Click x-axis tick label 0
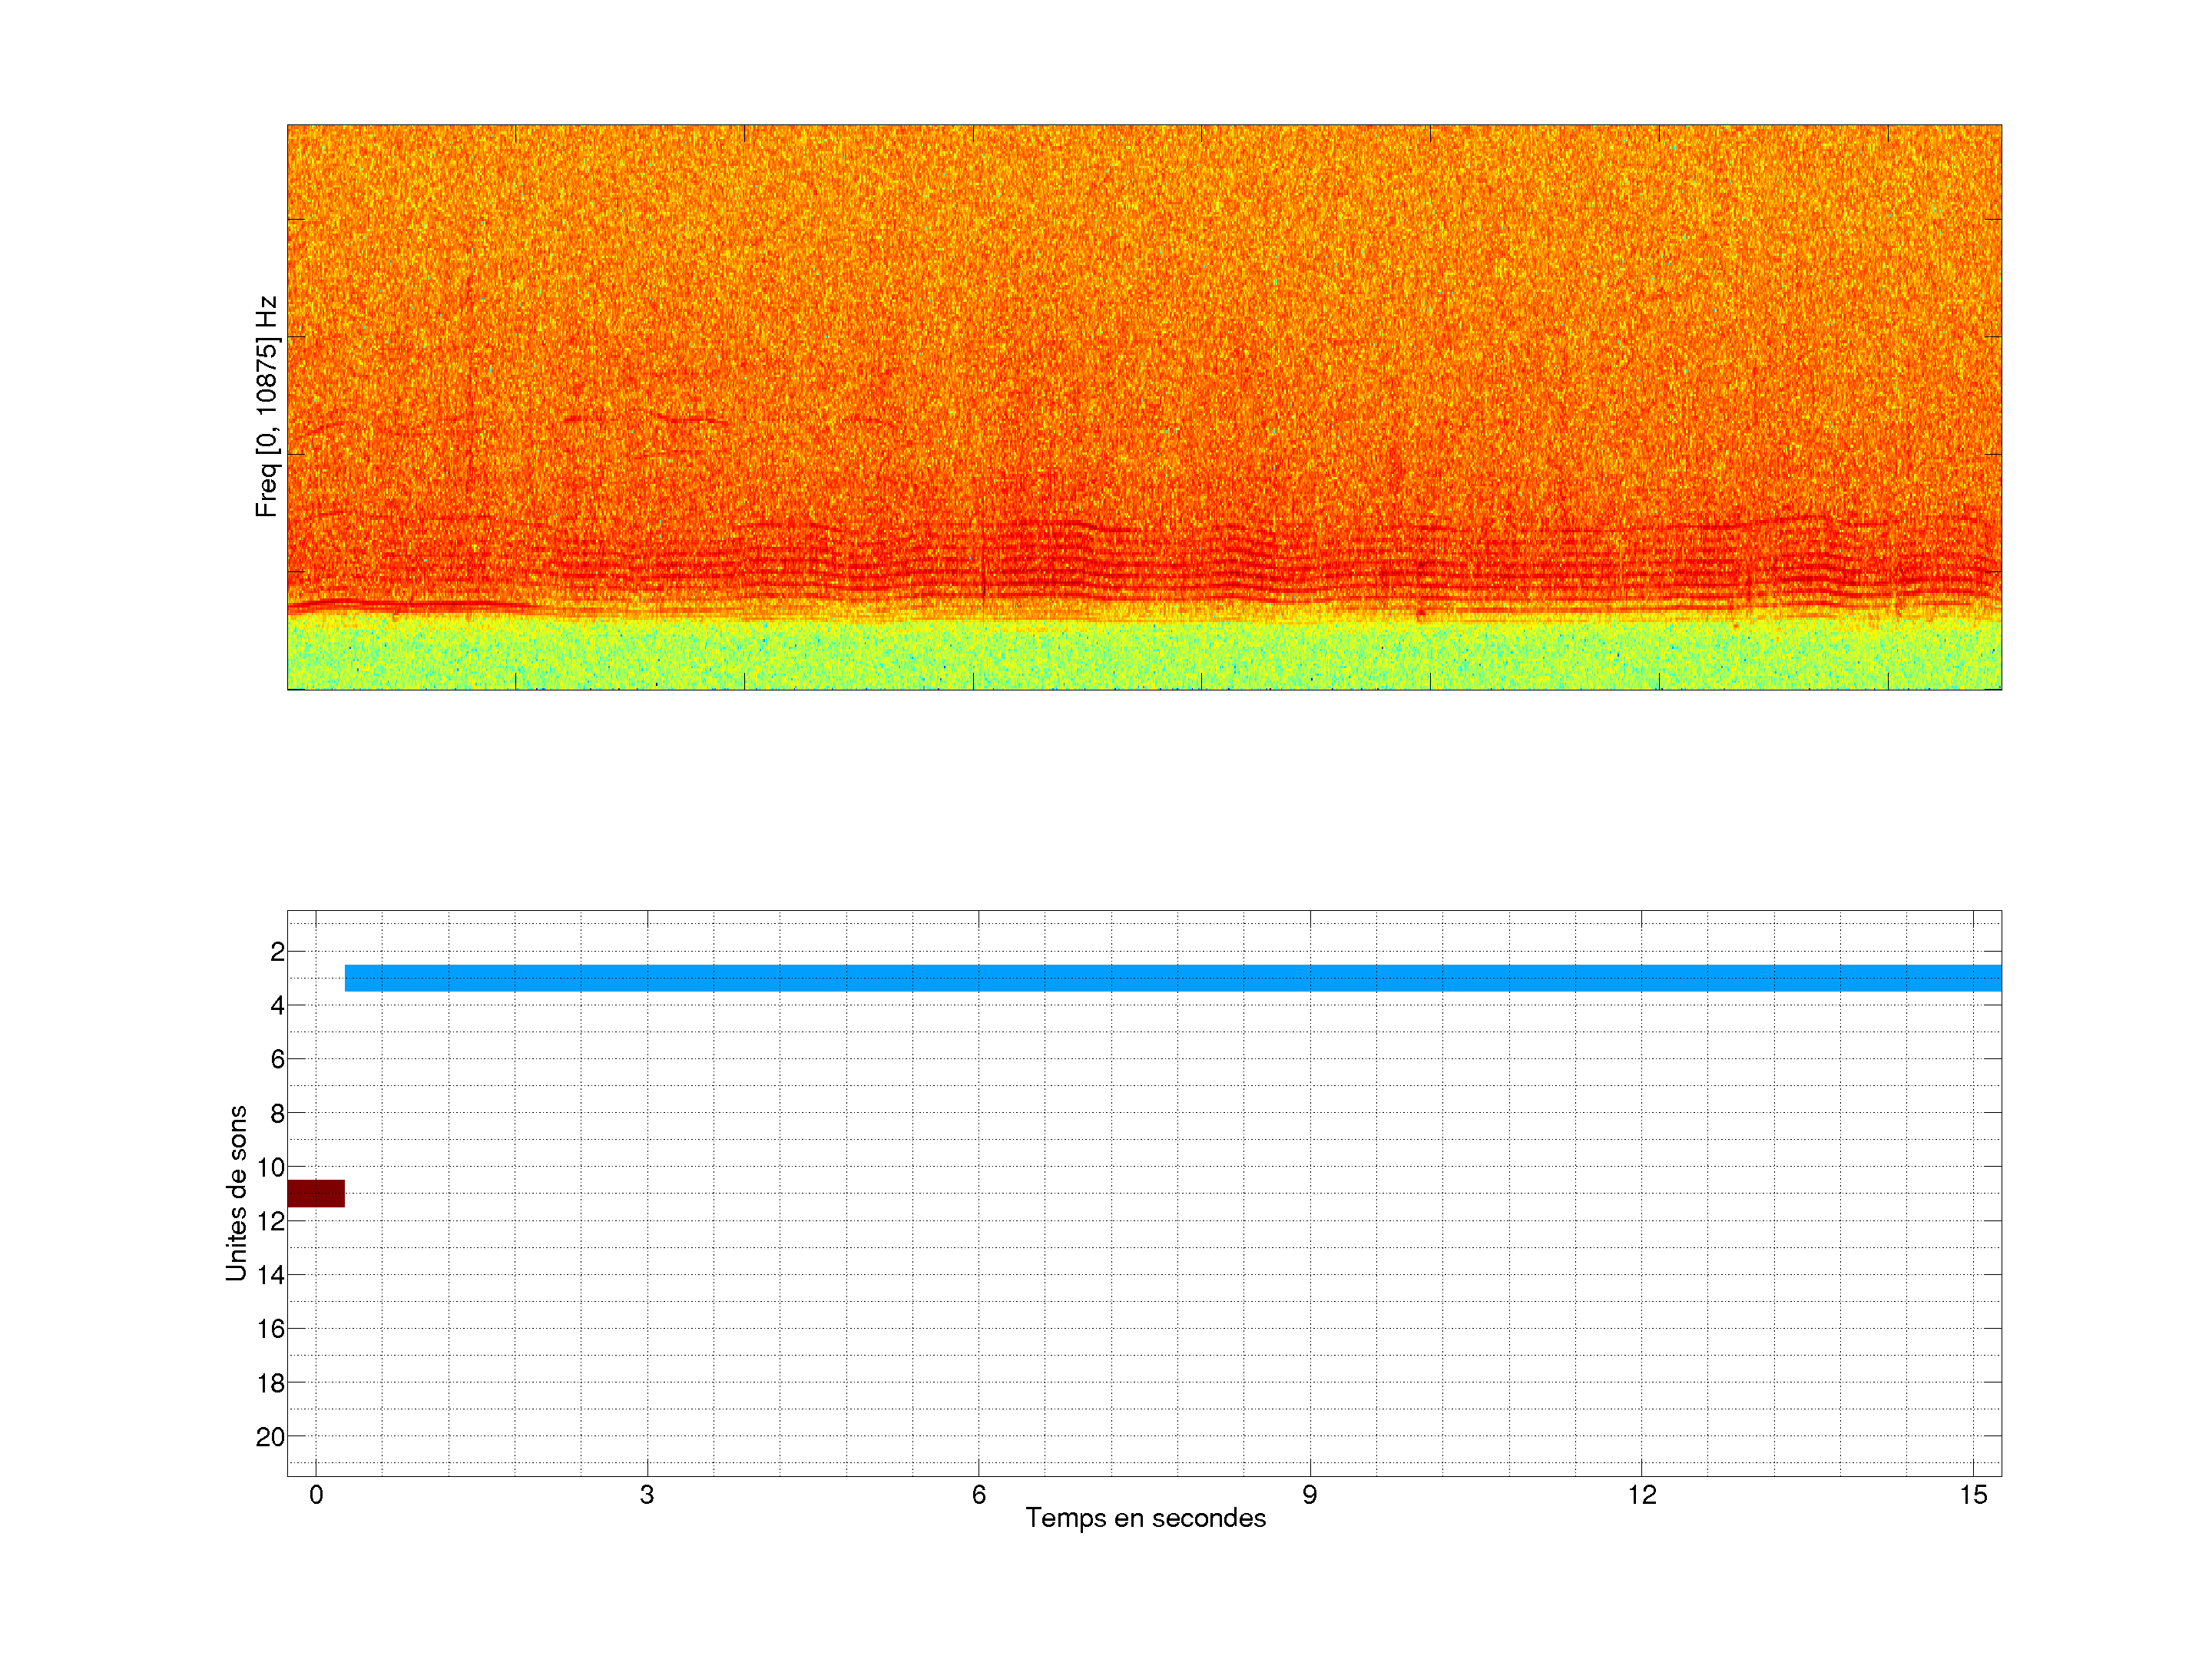This screenshot has width=2212, height=1659. pos(316,1495)
